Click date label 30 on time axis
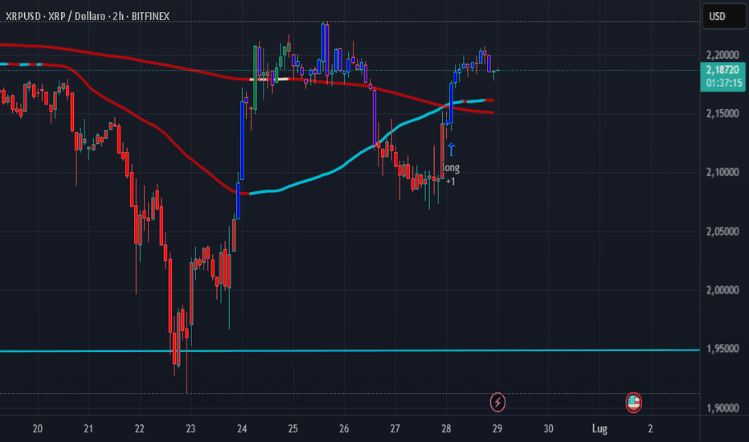749x442 pixels. [548, 428]
